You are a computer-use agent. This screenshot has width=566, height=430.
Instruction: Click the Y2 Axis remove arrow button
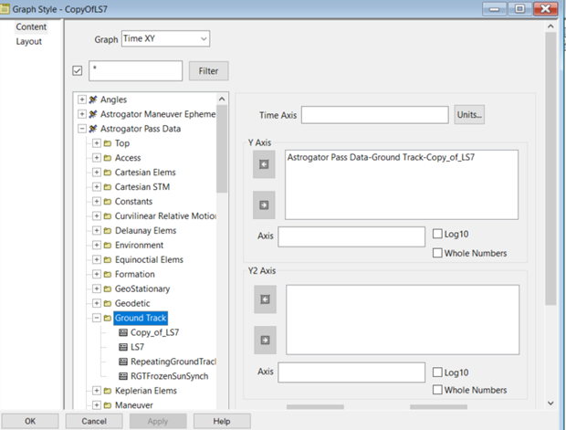(264, 299)
